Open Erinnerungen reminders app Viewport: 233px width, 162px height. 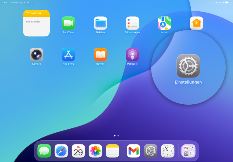(x=132, y=23)
